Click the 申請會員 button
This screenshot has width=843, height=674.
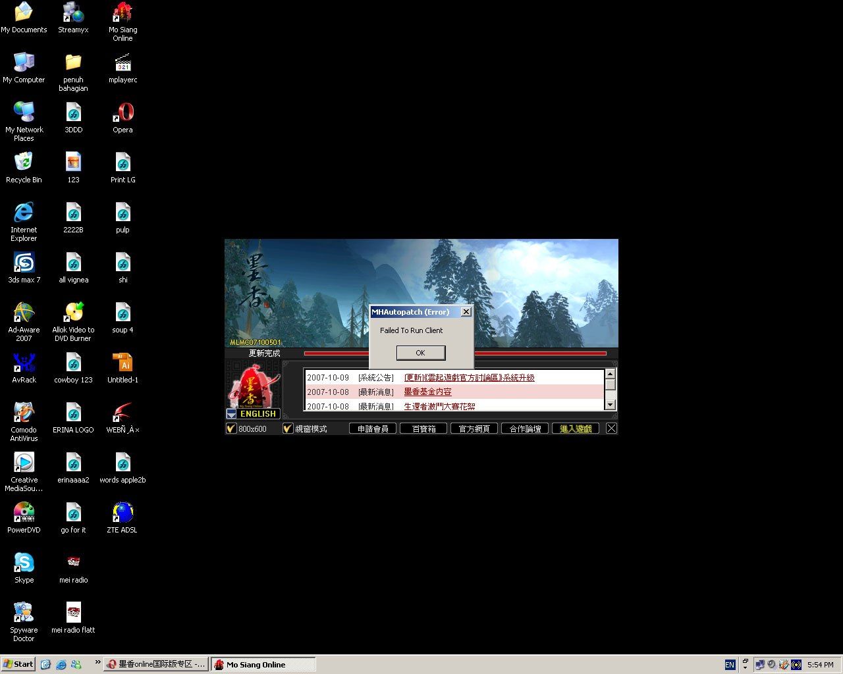click(x=373, y=428)
